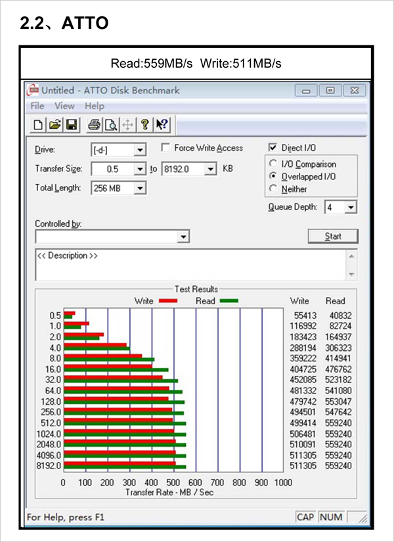Uncheck the Direct I/O checkbox
The image size is (394, 542).
pos(273,148)
